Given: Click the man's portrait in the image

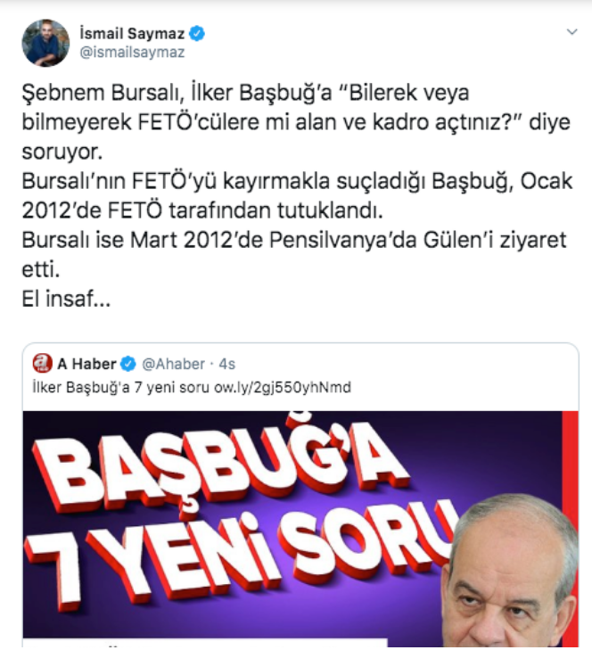Looking at the screenshot, I should click(x=510, y=570).
